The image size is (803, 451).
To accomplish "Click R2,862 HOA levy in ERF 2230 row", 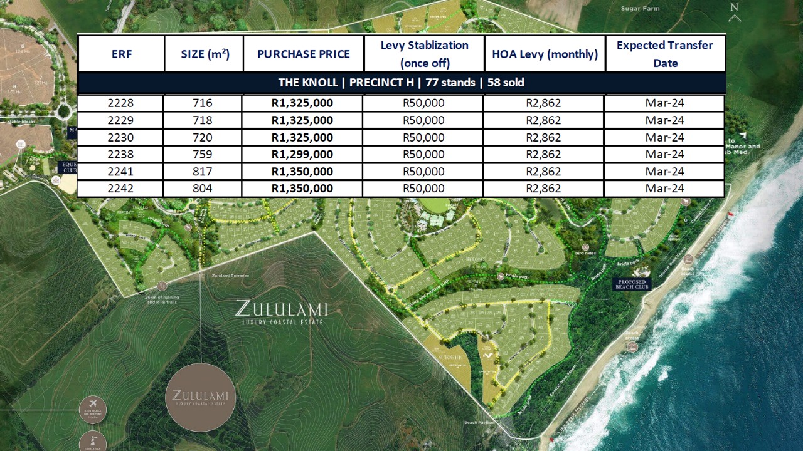I will coord(543,137).
